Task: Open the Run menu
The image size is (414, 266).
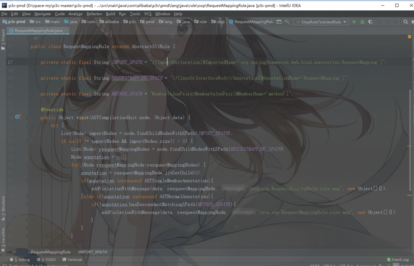Action: 122,14
